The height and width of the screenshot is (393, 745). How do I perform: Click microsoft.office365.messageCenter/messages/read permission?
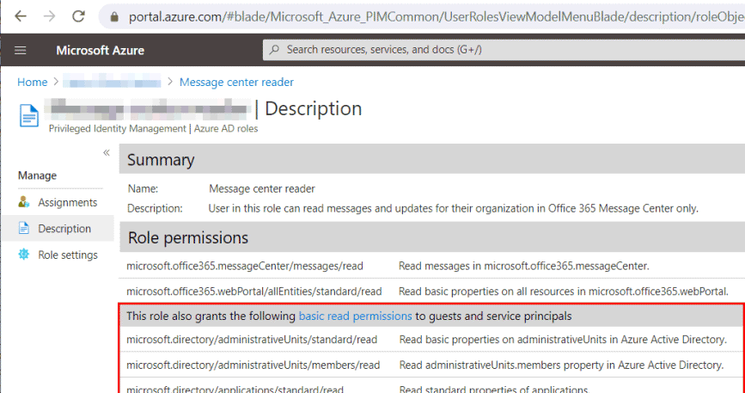click(x=245, y=266)
